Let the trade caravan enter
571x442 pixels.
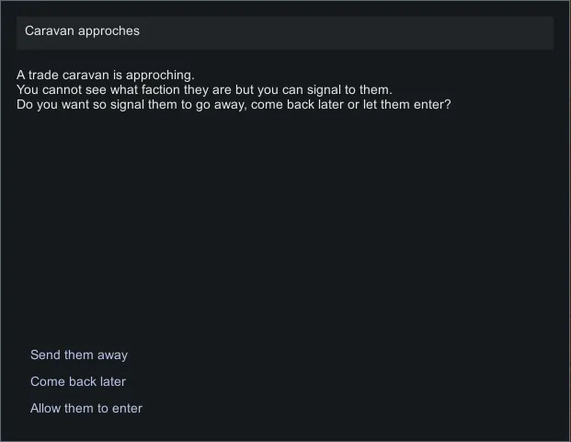[86, 408]
